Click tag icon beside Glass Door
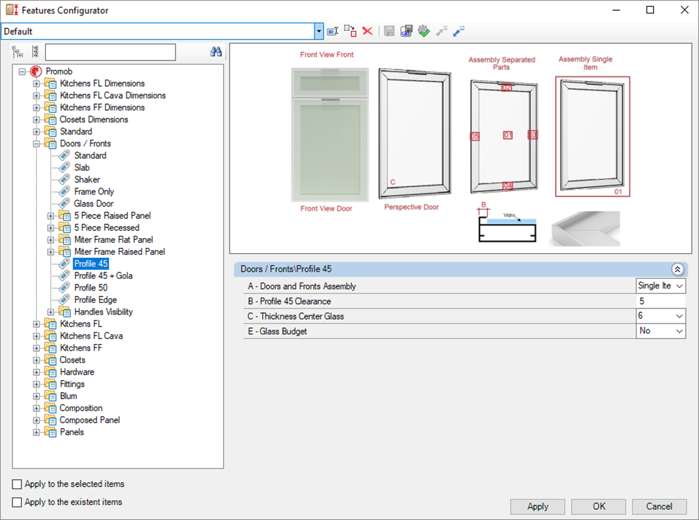The image size is (699, 520). pos(65,203)
